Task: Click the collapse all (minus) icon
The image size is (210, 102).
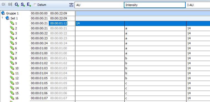Action: (x=3, y=4)
